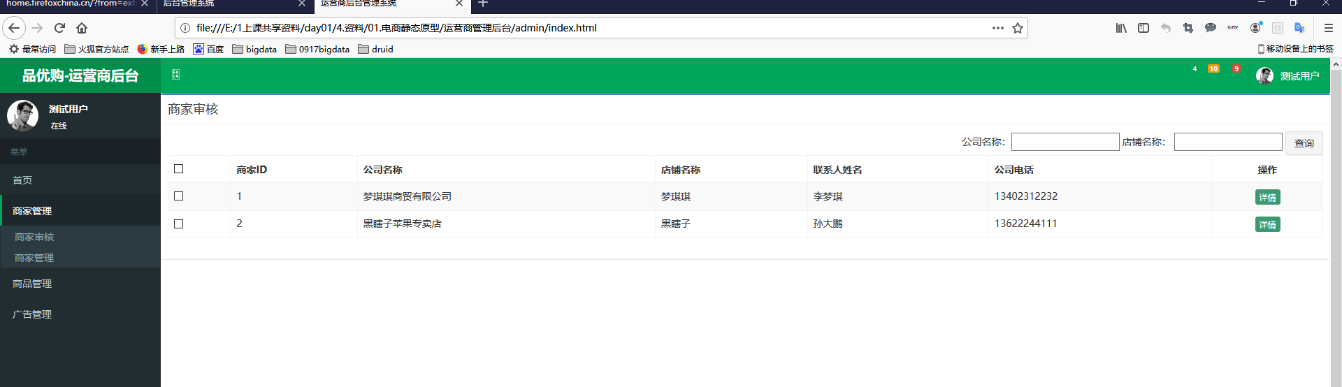Go to 首页 in the sidebar
The height and width of the screenshot is (387, 1342).
[x=80, y=180]
